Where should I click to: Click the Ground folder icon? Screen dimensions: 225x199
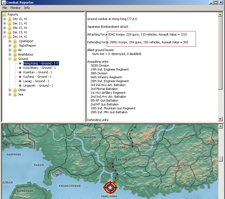click(x=15, y=59)
